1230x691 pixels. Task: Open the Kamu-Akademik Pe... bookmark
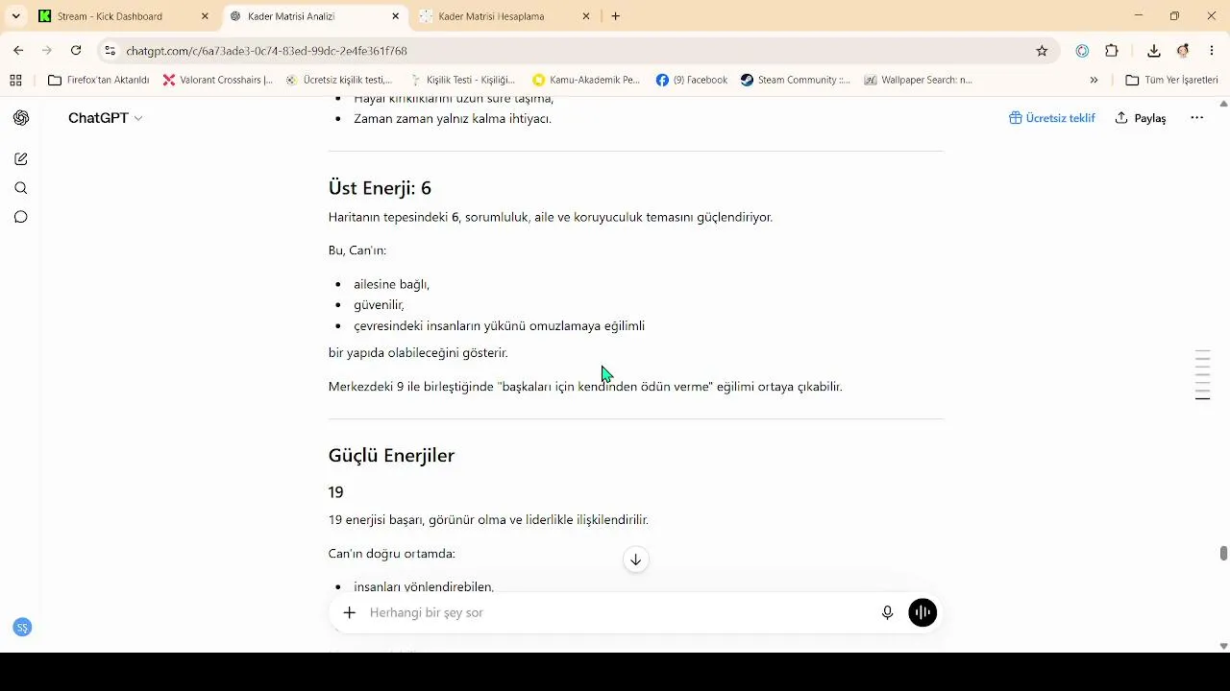586,80
